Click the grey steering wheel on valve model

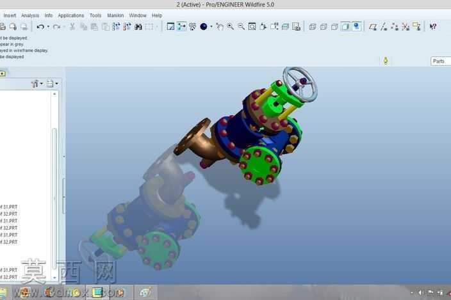click(x=300, y=84)
